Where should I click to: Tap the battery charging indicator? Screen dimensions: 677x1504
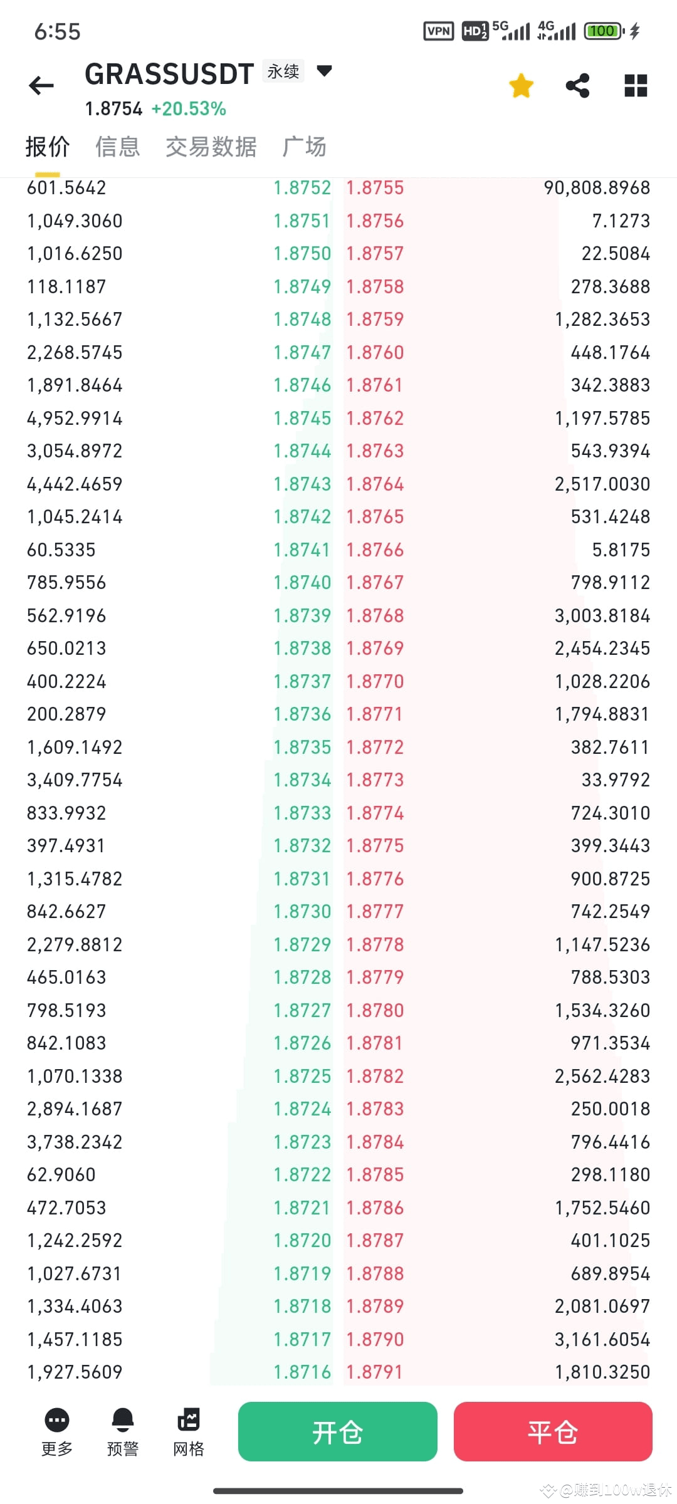pyautogui.click(x=602, y=30)
